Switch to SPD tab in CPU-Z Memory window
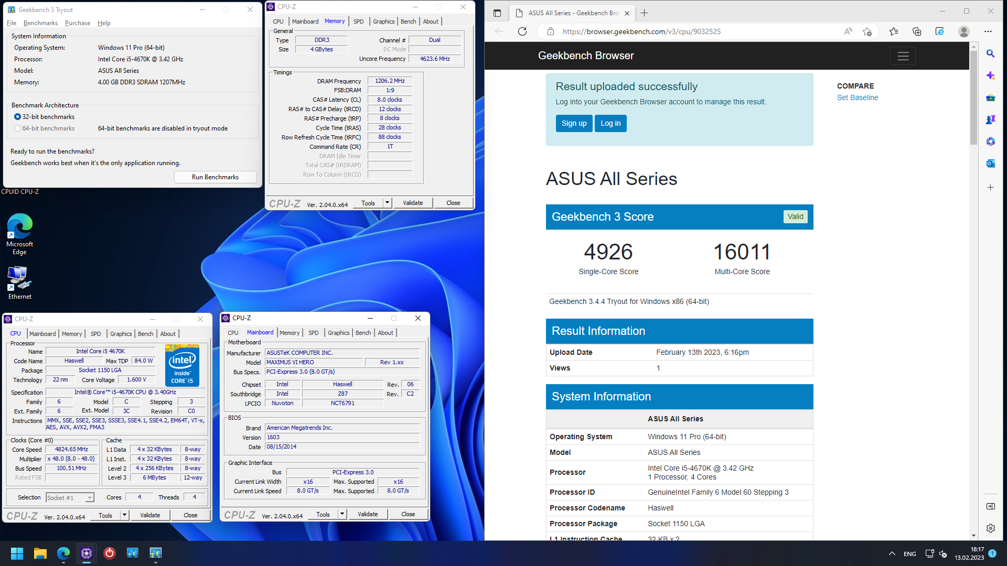 [x=358, y=21]
